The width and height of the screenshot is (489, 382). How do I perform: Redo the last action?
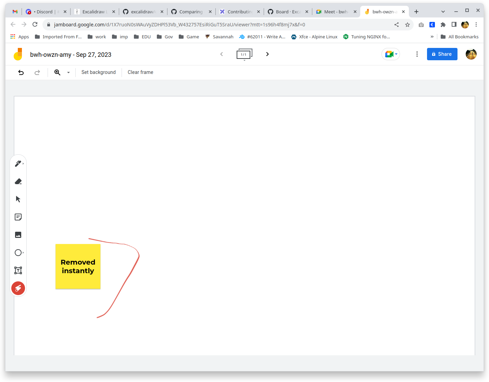click(37, 72)
